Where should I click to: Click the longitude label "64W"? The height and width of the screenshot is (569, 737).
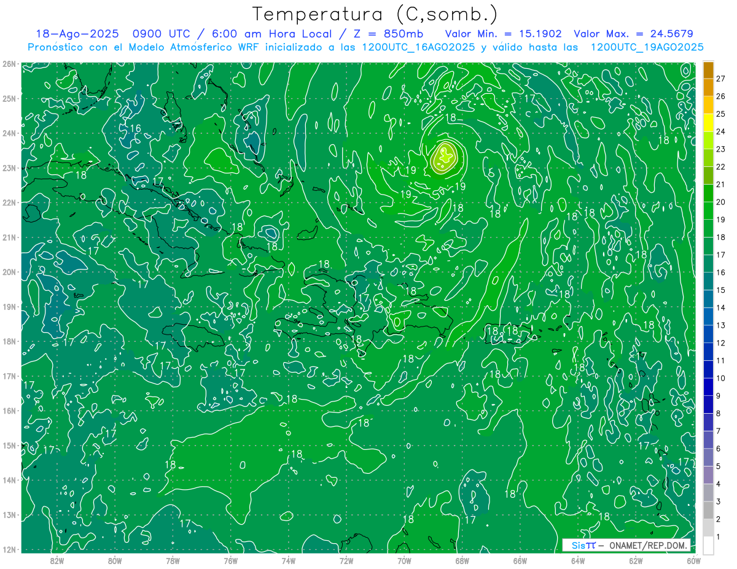click(x=578, y=561)
